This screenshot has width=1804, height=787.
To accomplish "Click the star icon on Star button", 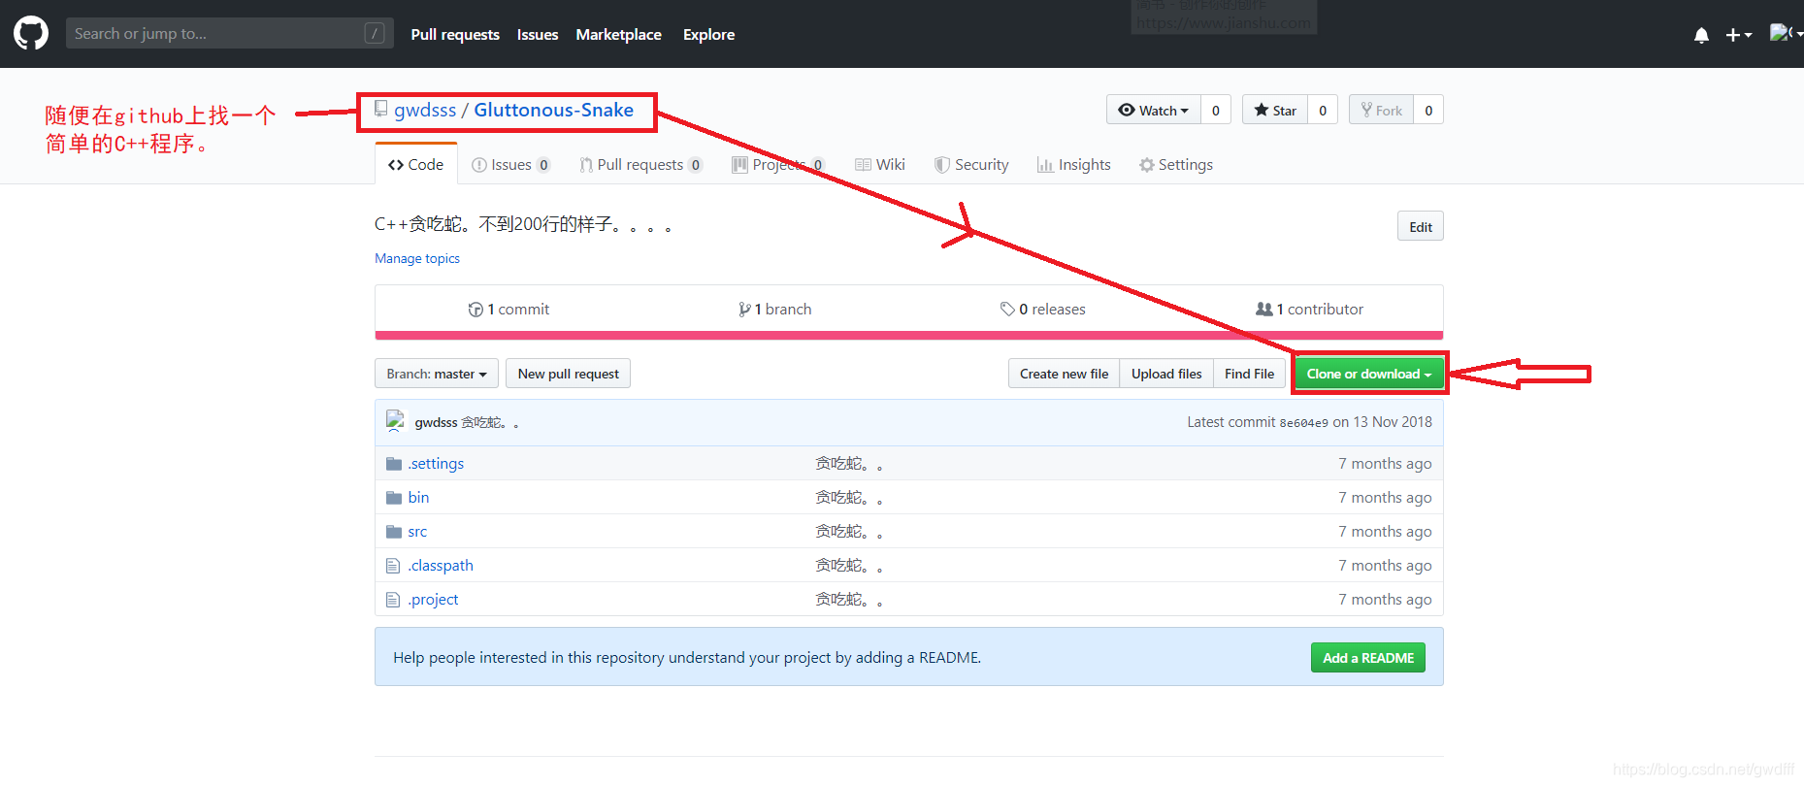I will point(1262,110).
